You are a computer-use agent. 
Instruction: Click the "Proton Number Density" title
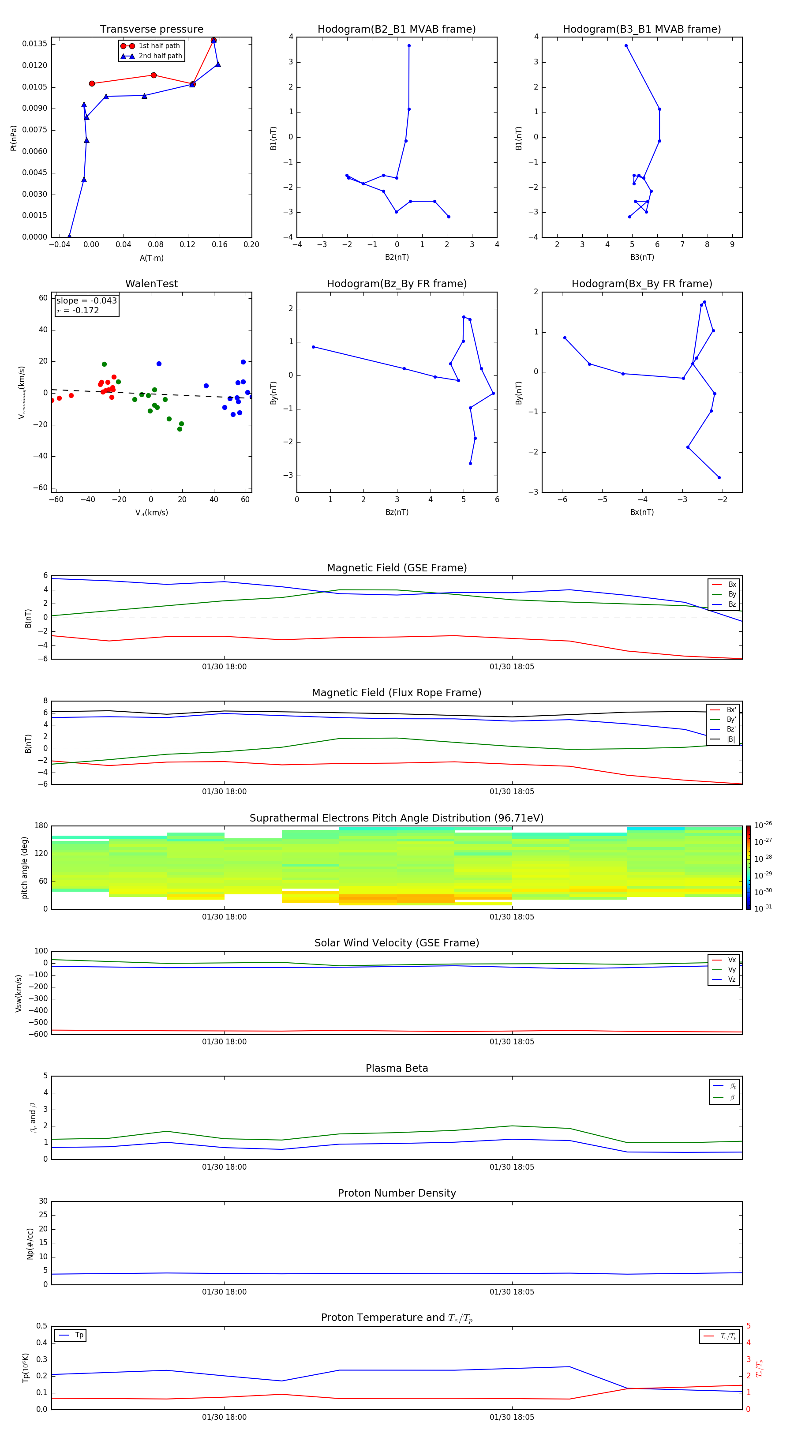pos(397,1193)
